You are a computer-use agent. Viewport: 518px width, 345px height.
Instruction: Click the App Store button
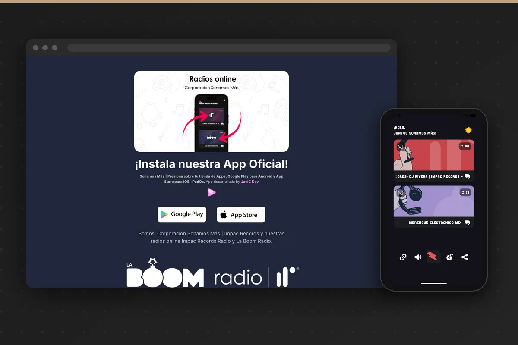[x=241, y=214]
